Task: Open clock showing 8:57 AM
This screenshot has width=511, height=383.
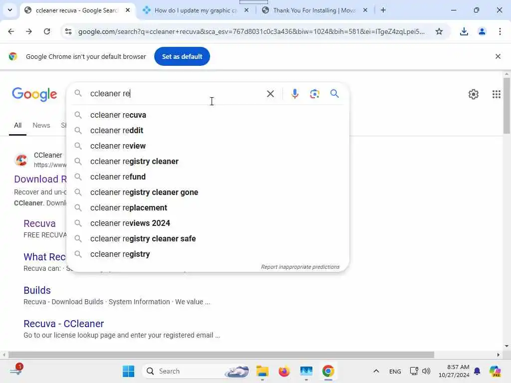Action: 454,371
